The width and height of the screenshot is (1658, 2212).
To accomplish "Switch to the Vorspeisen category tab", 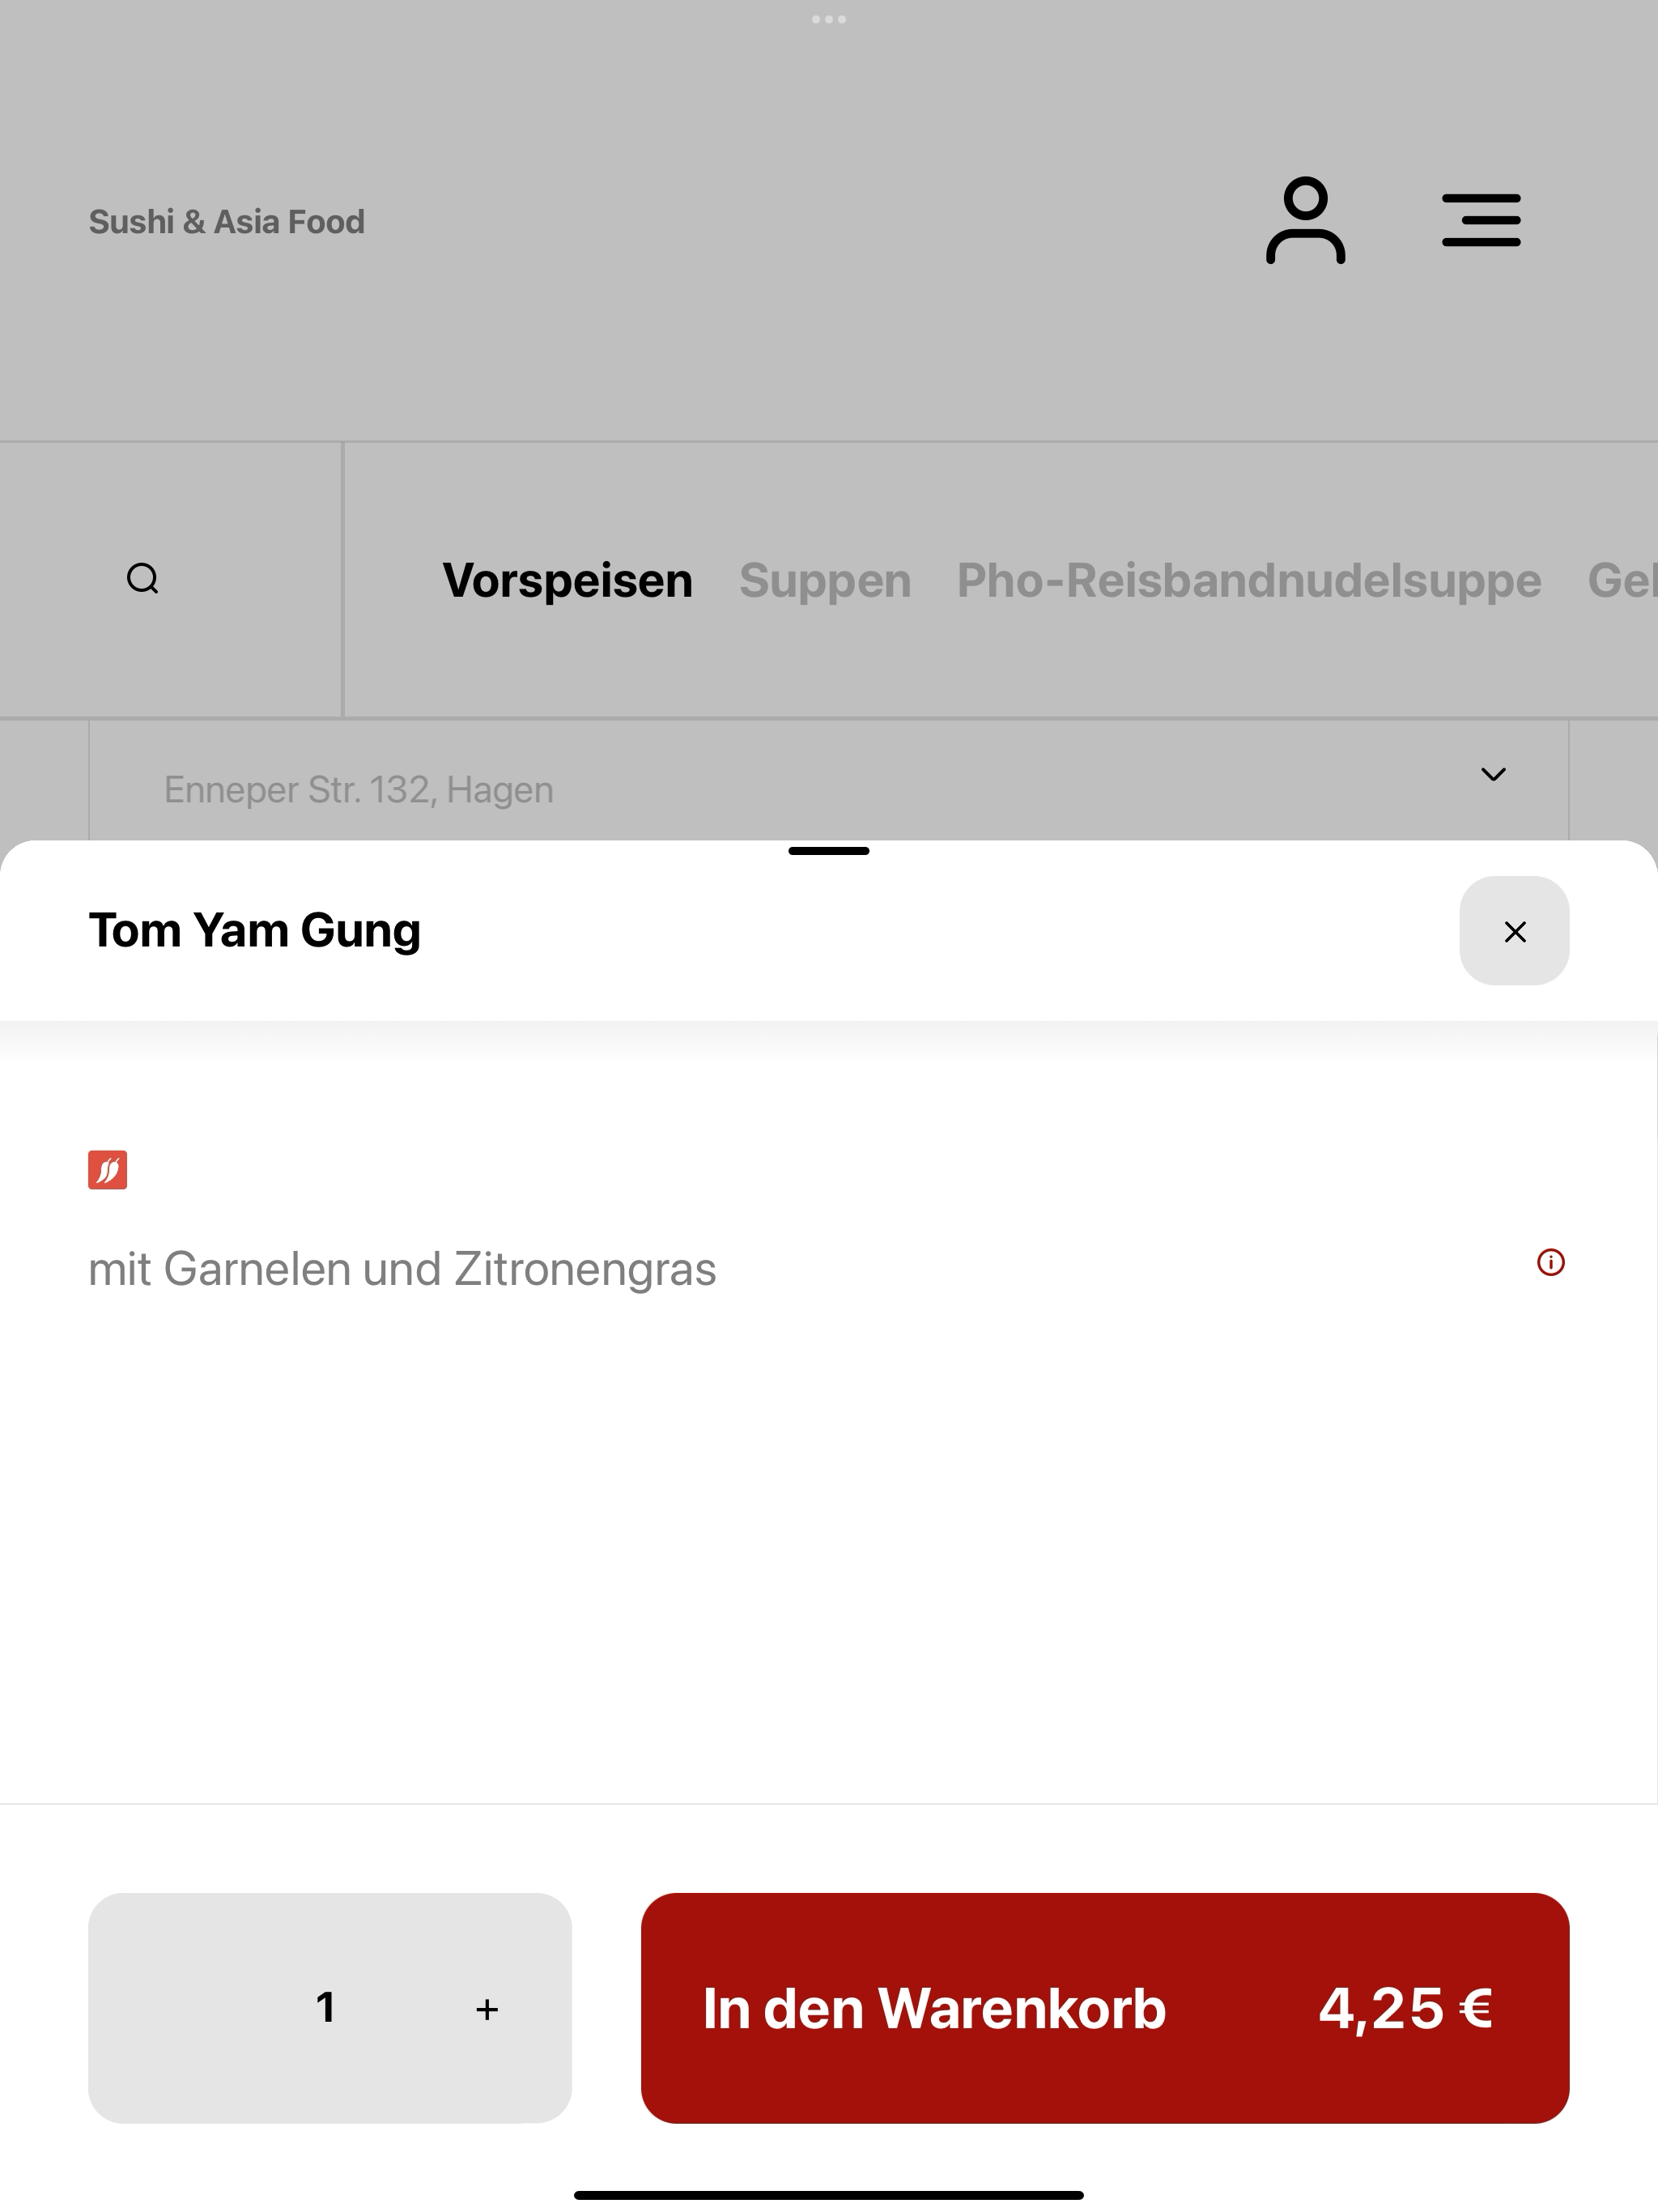I will point(567,580).
